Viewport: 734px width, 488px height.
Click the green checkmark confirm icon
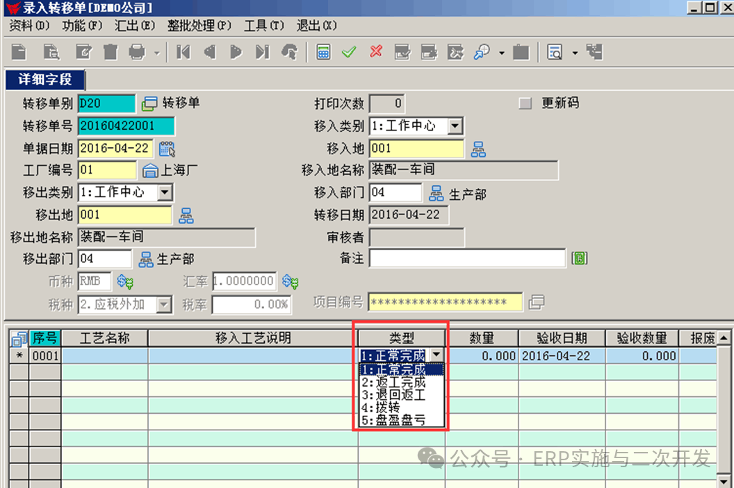click(349, 52)
